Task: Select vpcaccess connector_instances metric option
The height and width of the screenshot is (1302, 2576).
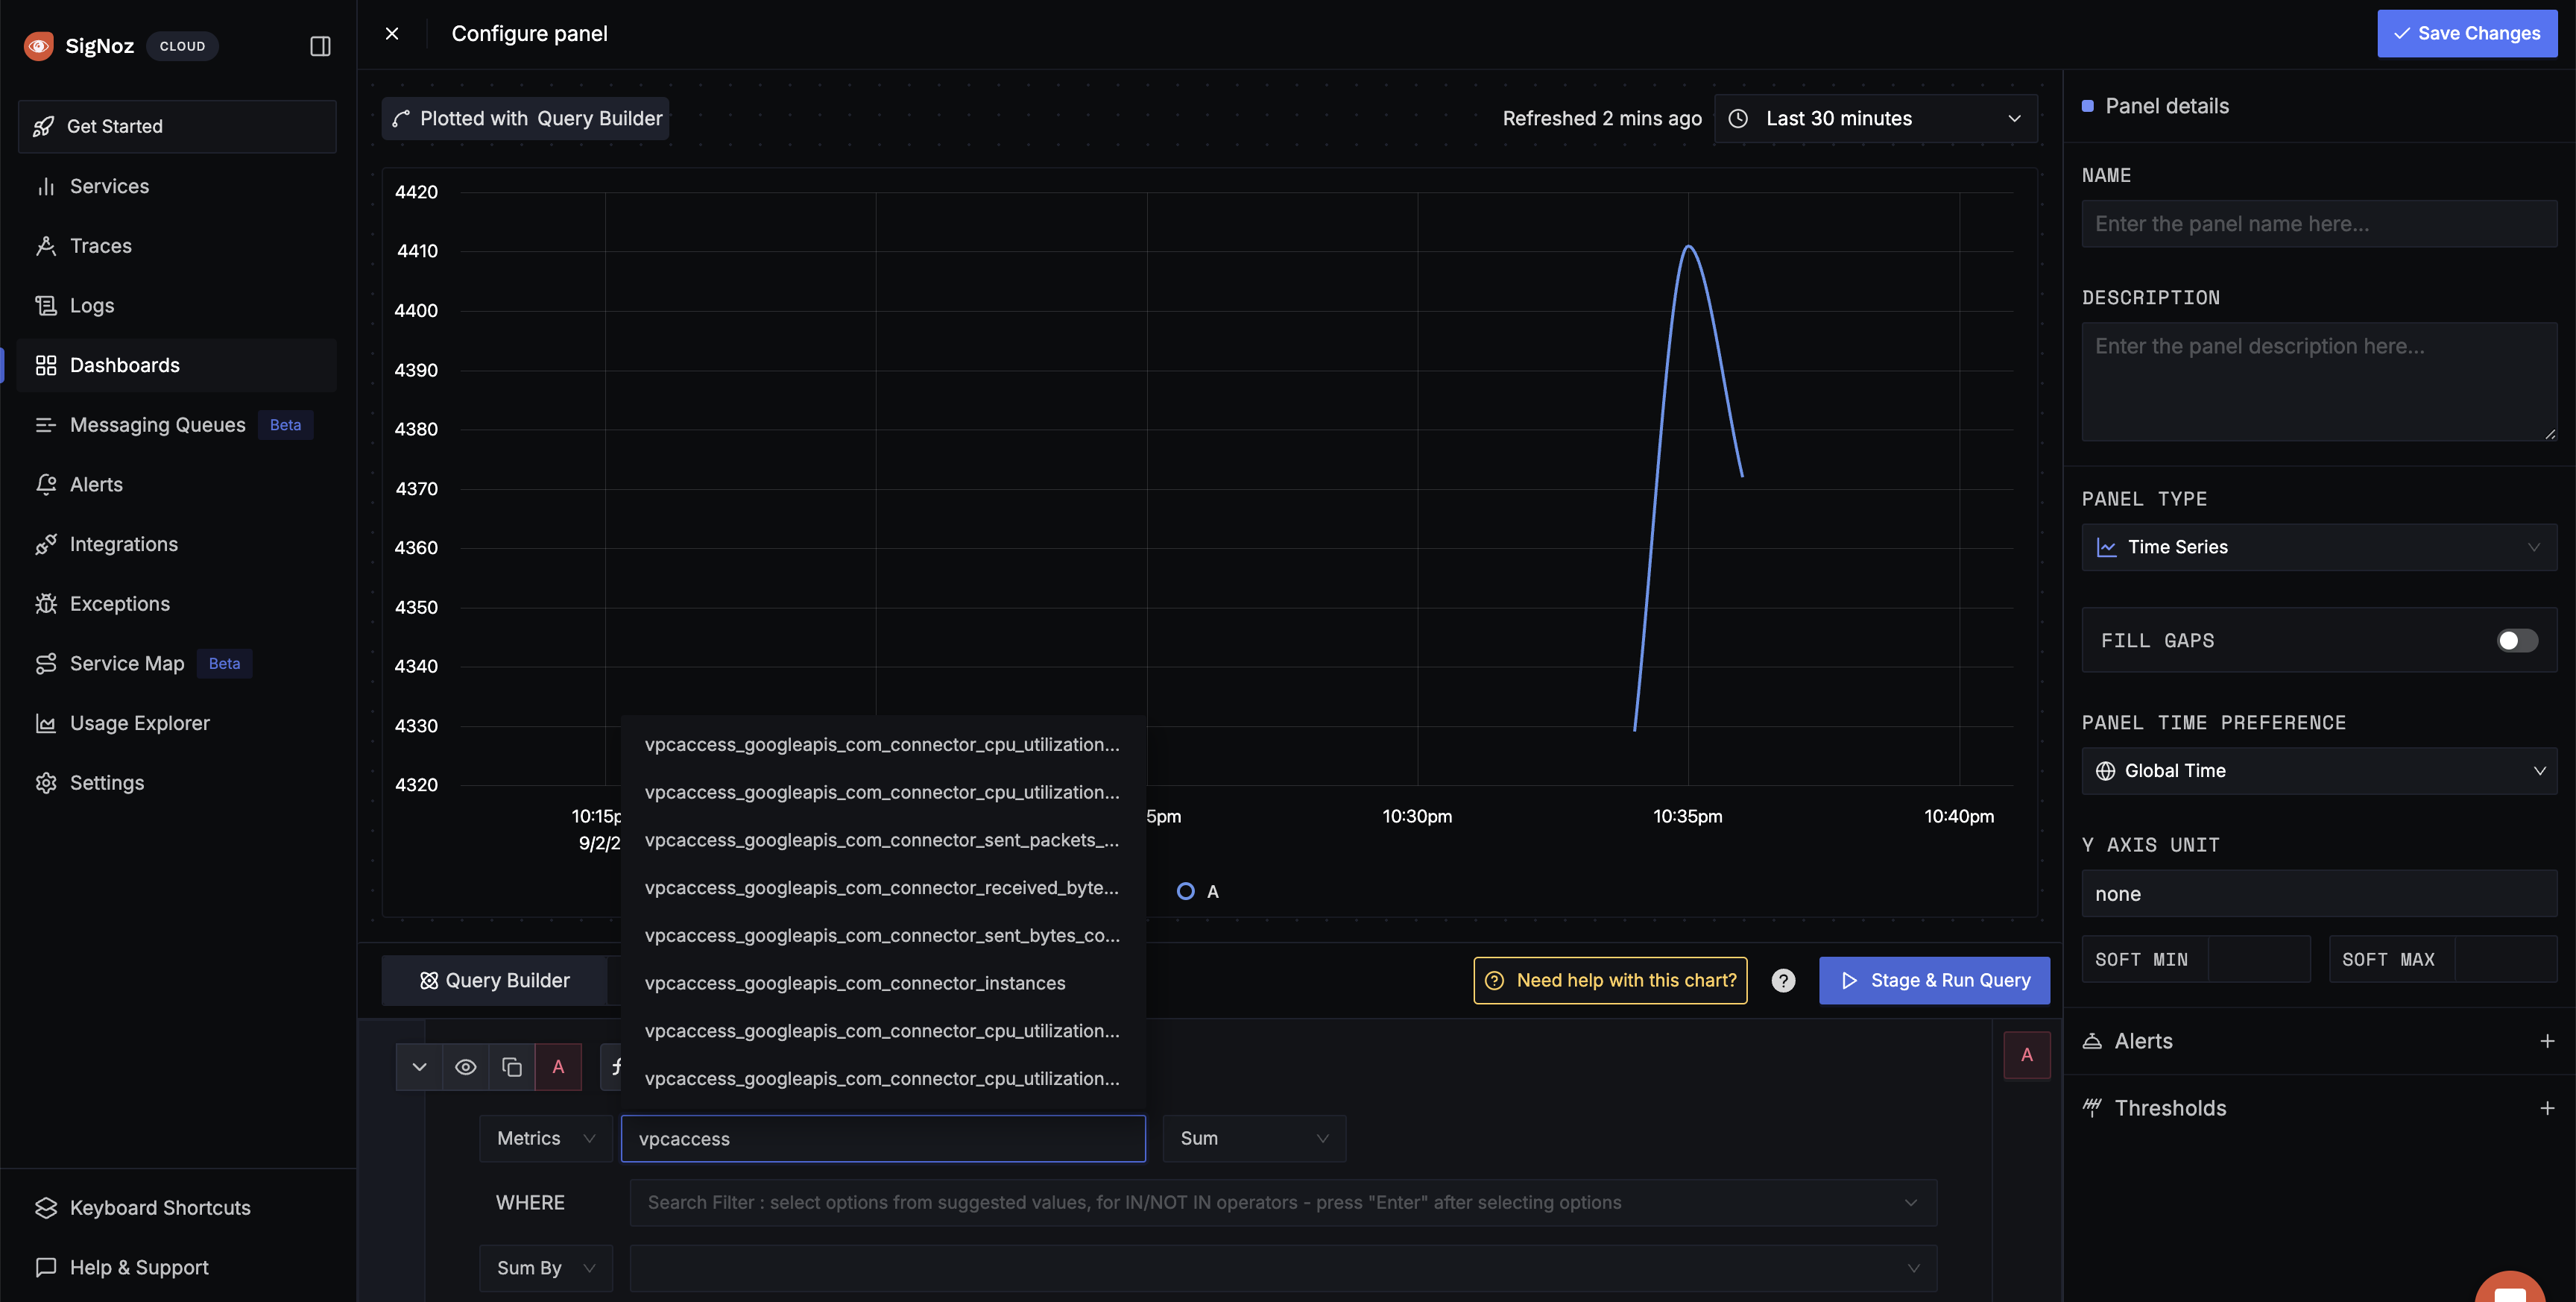Action: coord(883,984)
